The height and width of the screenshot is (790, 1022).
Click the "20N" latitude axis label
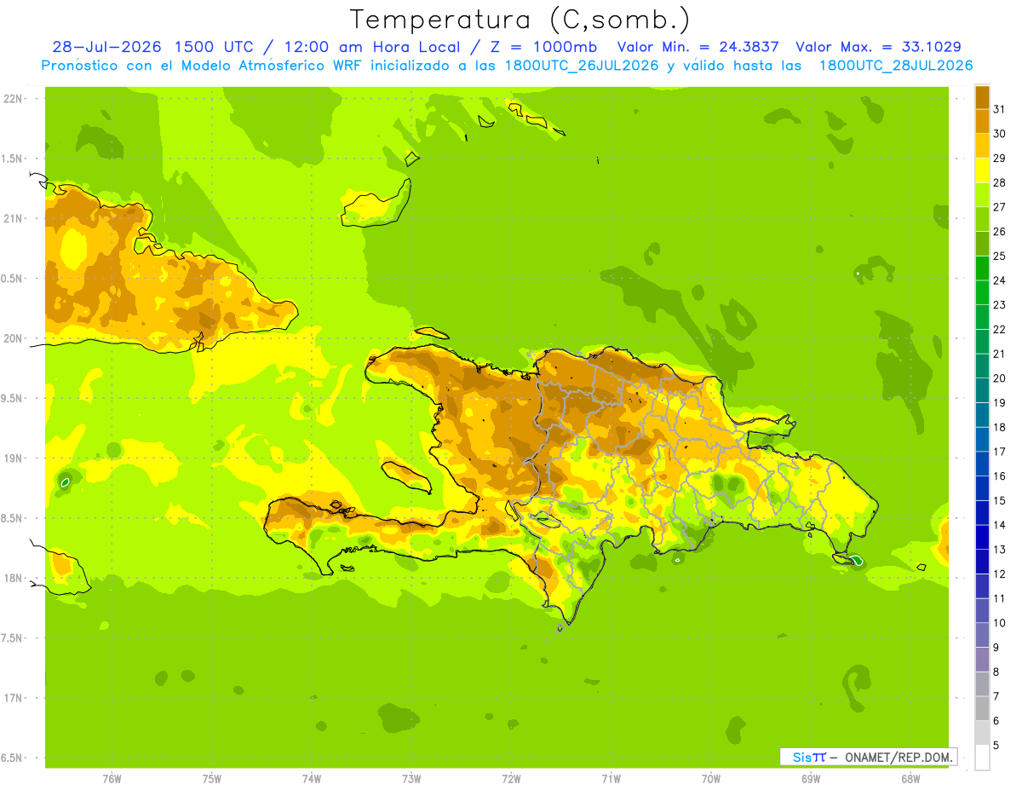point(14,338)
